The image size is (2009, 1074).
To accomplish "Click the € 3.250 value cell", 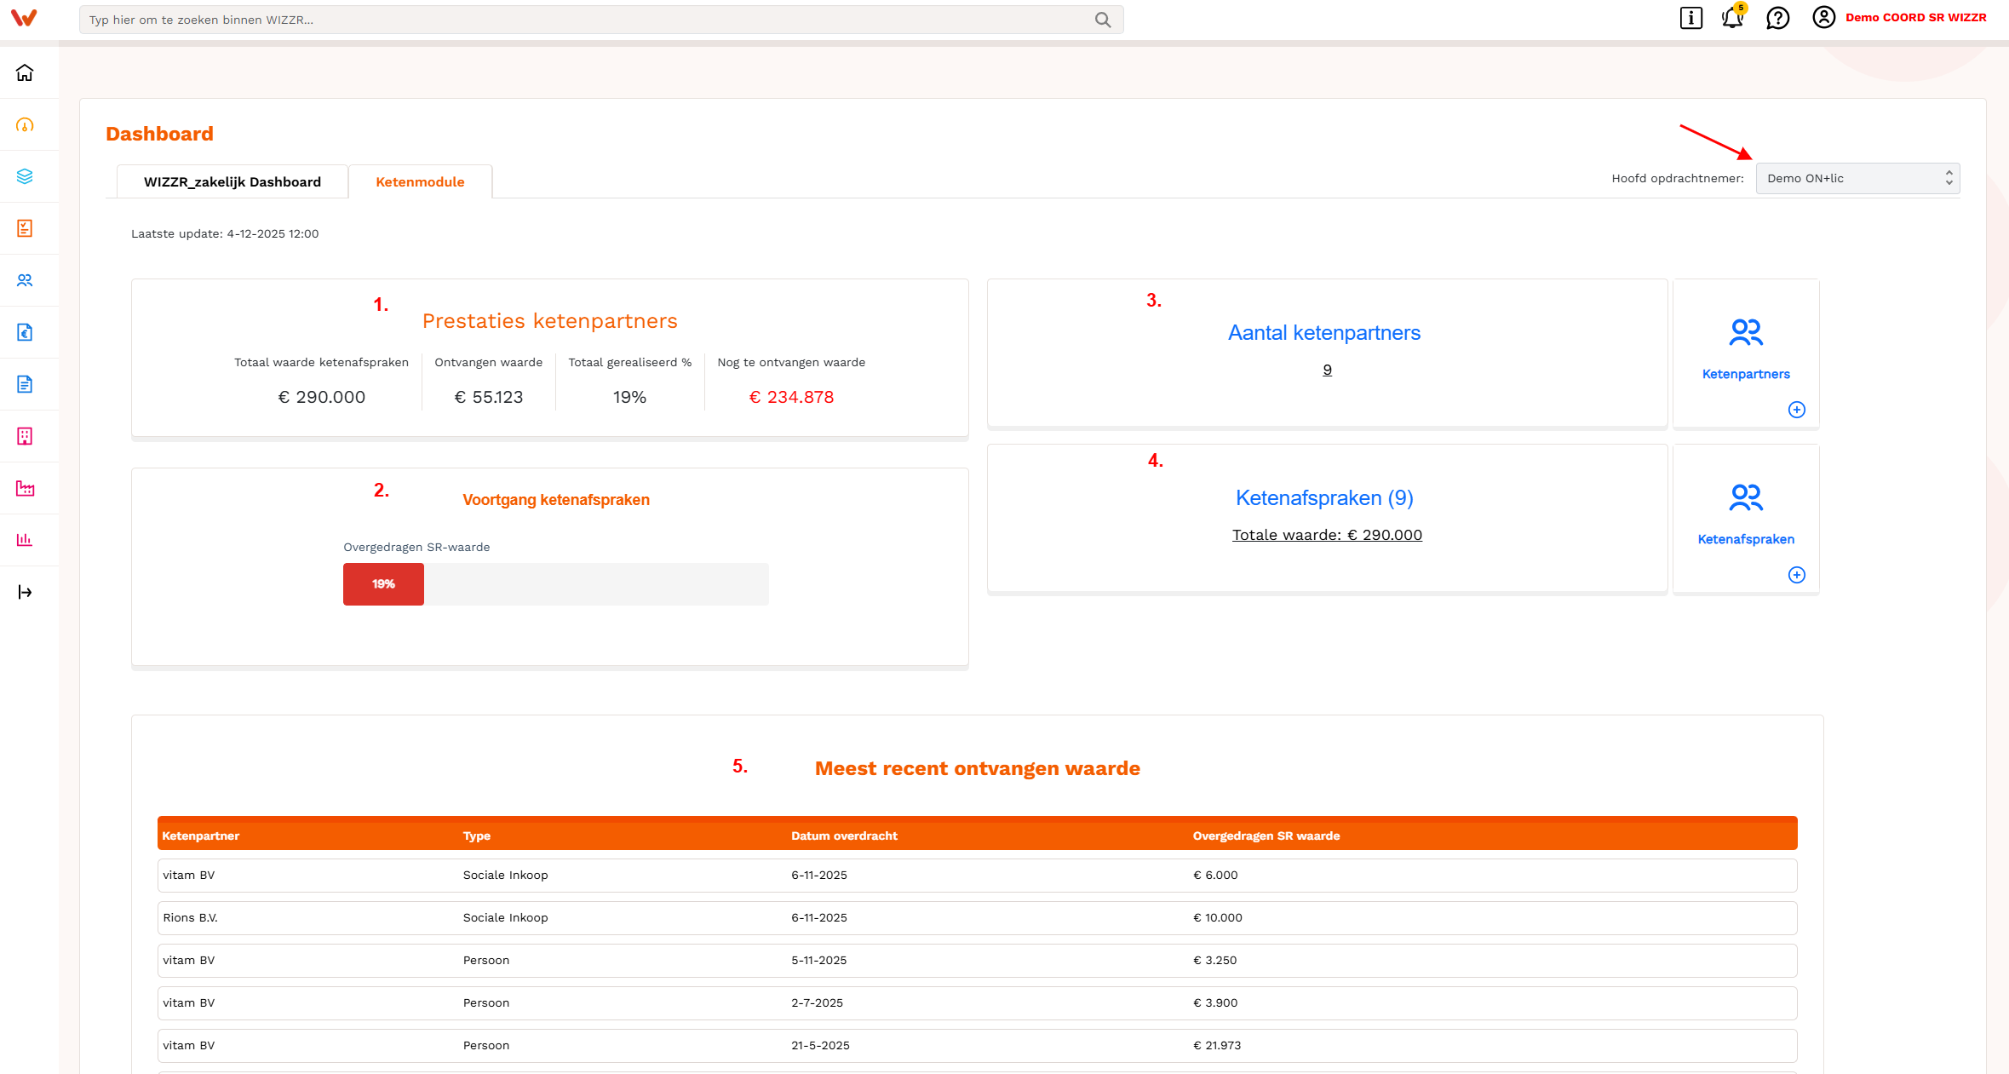I will [1215, 961].
